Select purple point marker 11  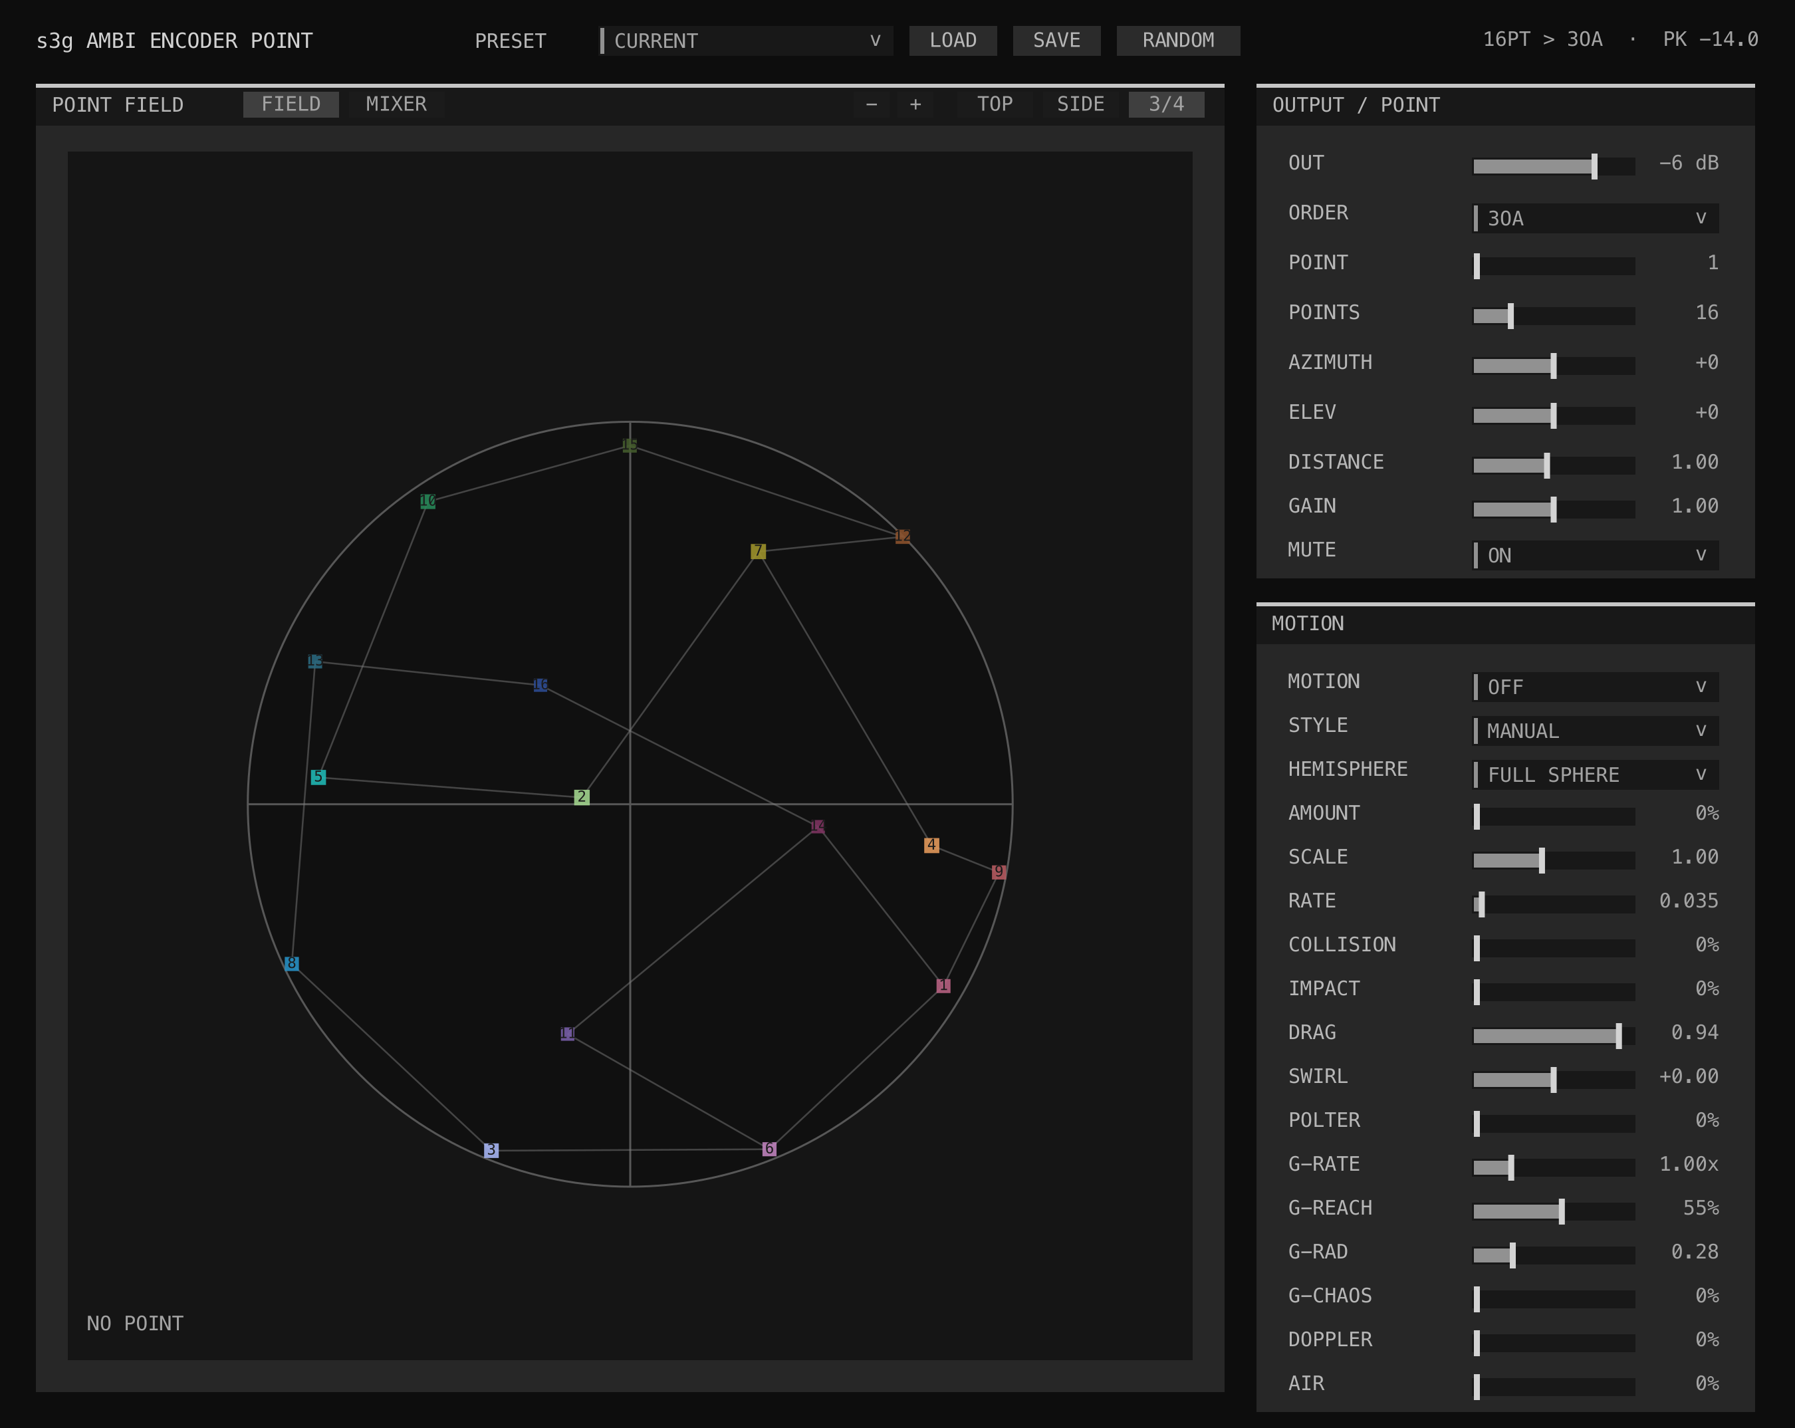pos(568,1033)
